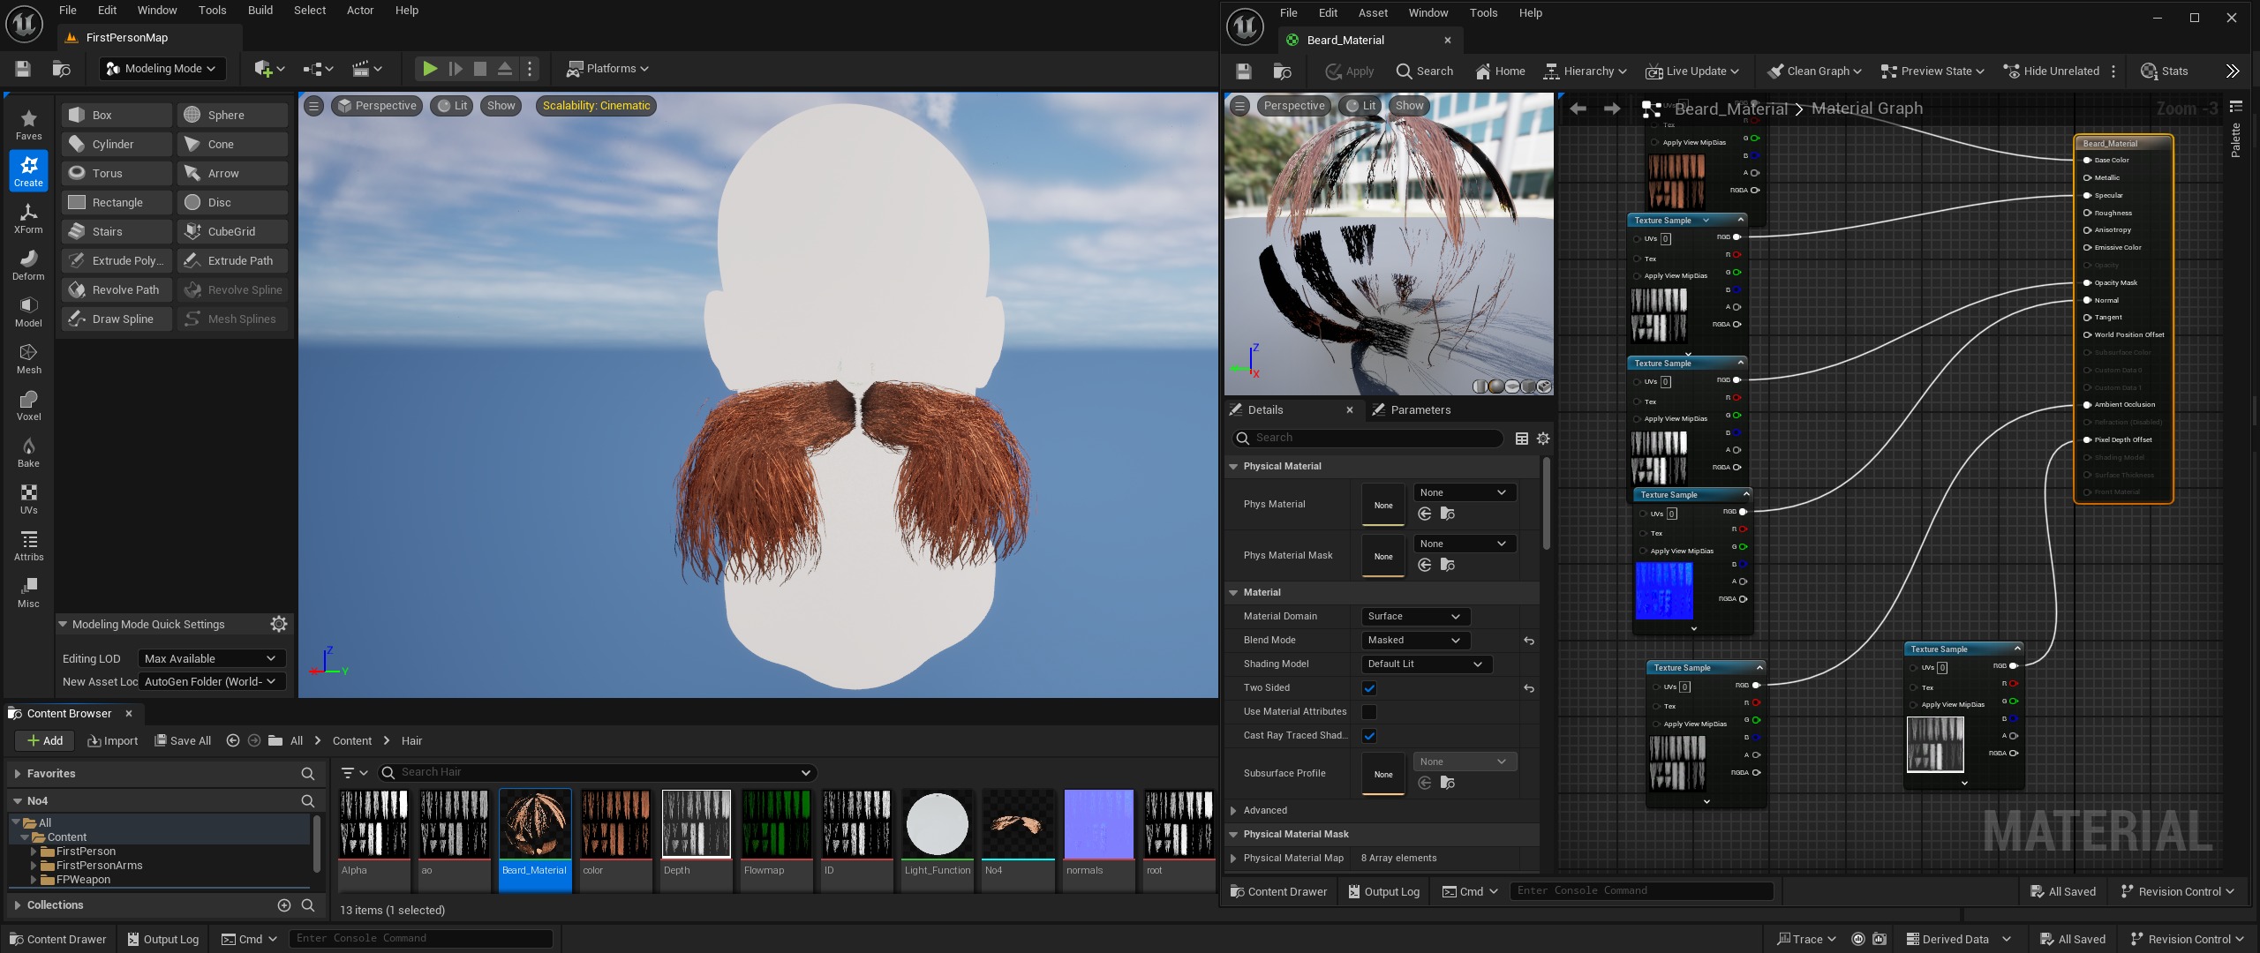
Task: Expand the Collections section
Action: click(17, 904)
